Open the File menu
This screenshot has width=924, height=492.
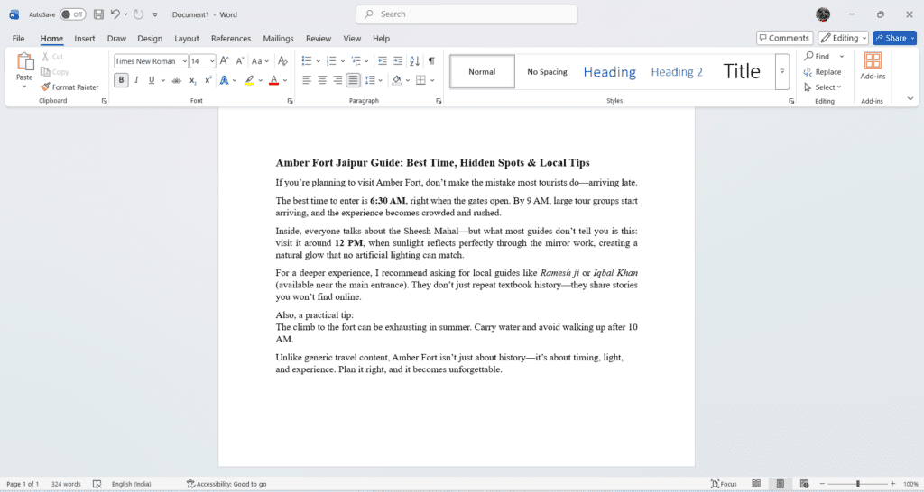tap(18, 38)
